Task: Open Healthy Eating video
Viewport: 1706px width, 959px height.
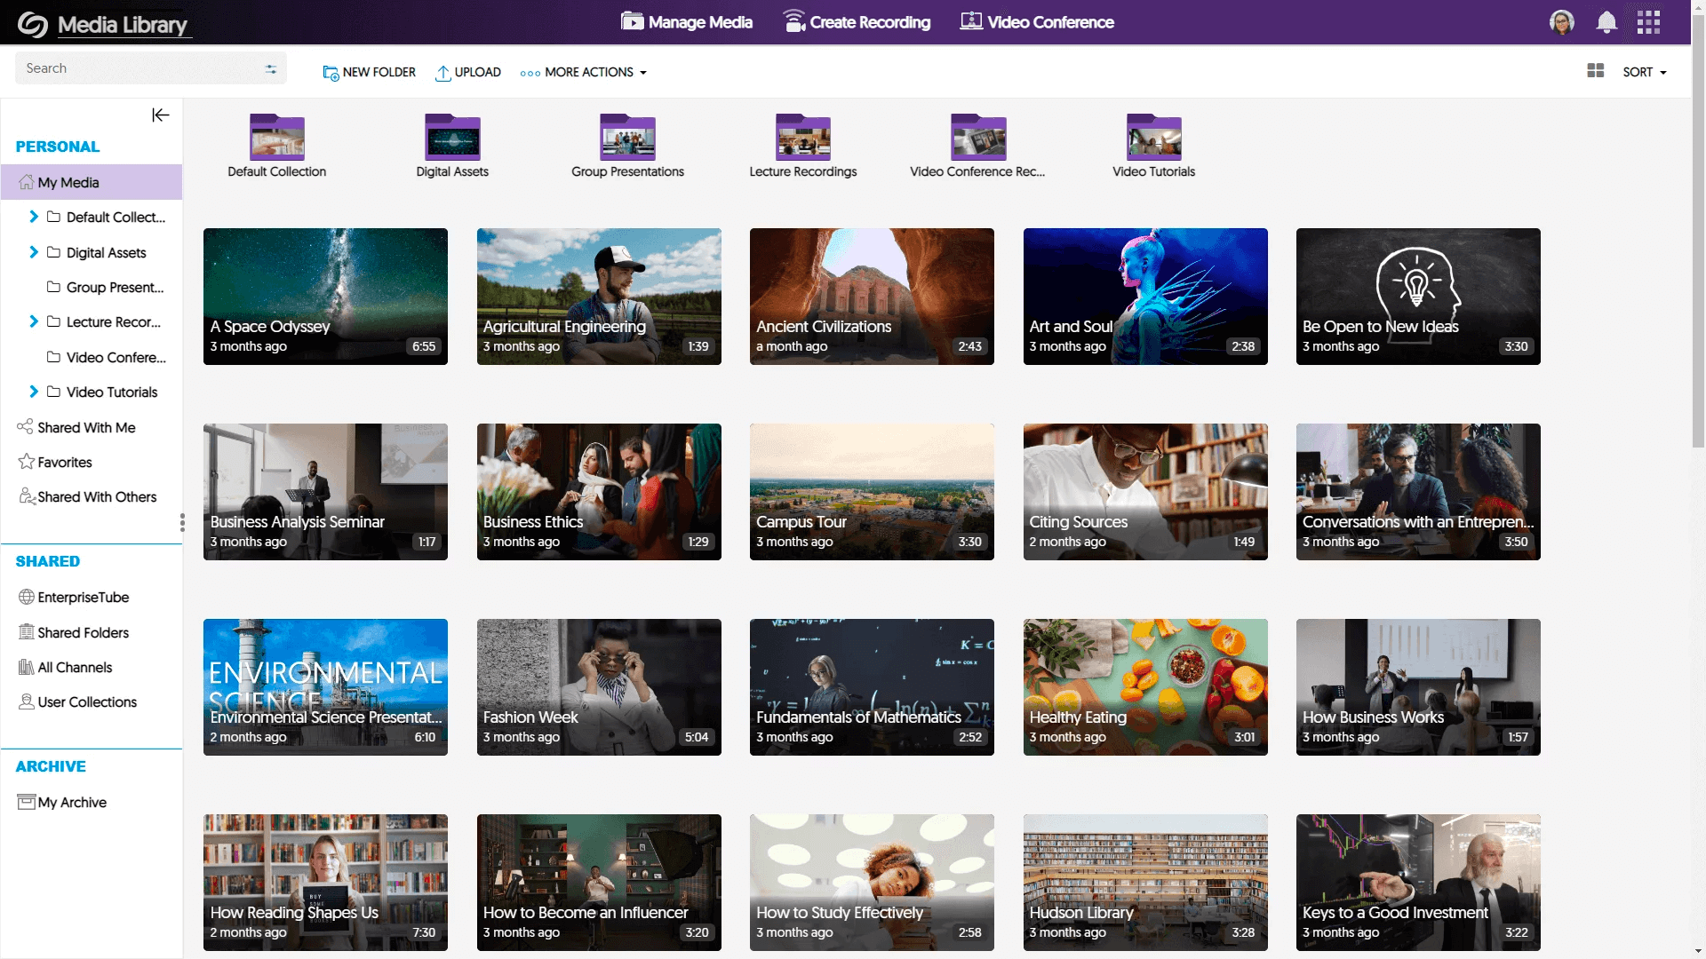Action: point(1145,687)
